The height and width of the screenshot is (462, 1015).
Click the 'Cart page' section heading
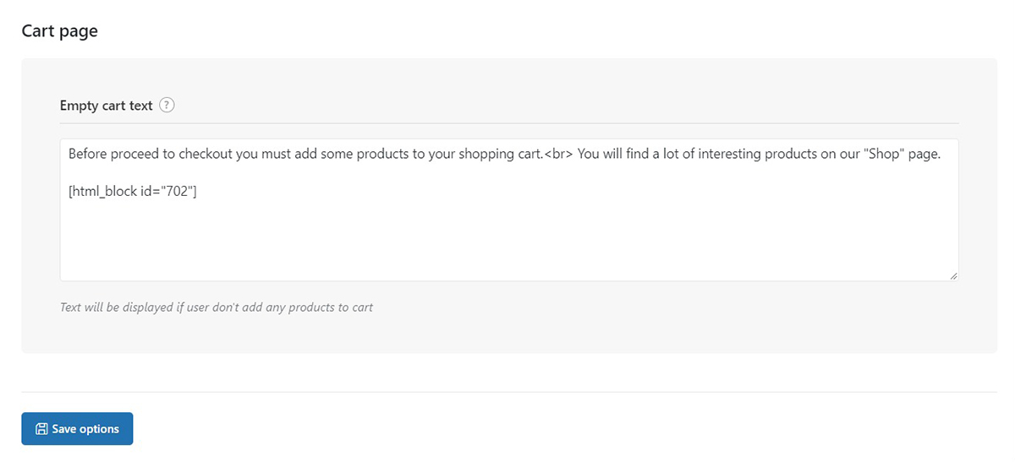coord(59,31)
